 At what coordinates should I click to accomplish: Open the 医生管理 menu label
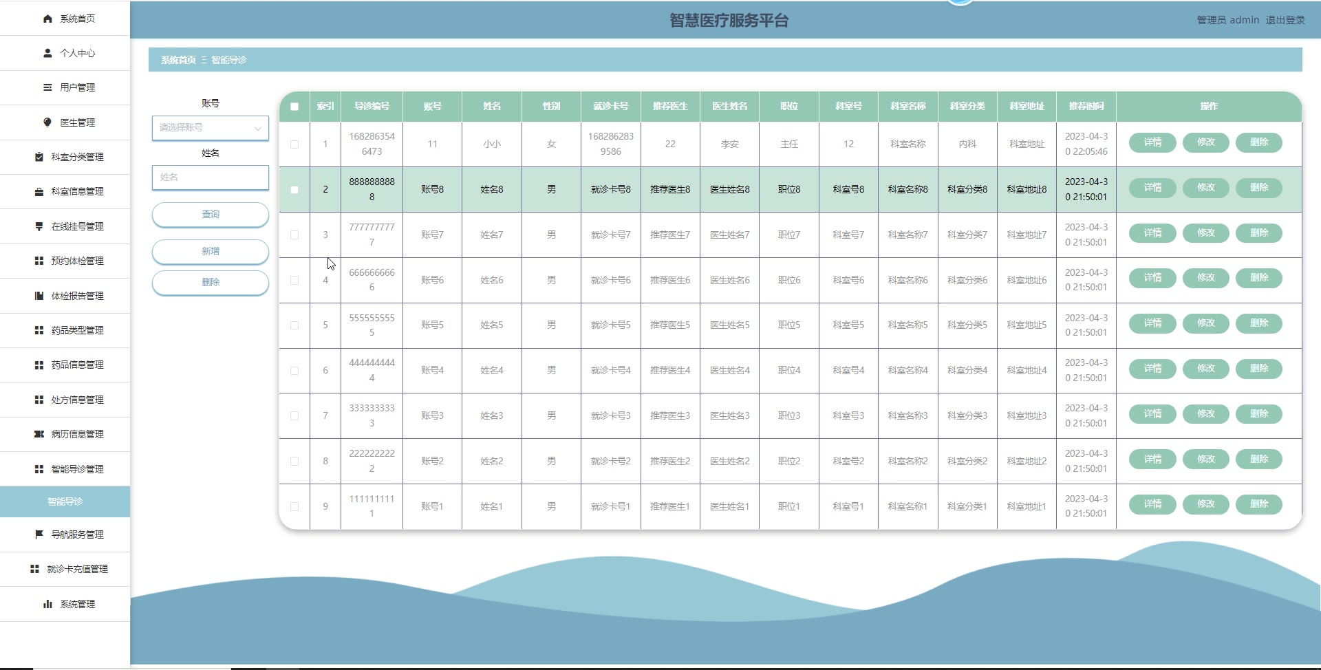[x=78, y=122]
